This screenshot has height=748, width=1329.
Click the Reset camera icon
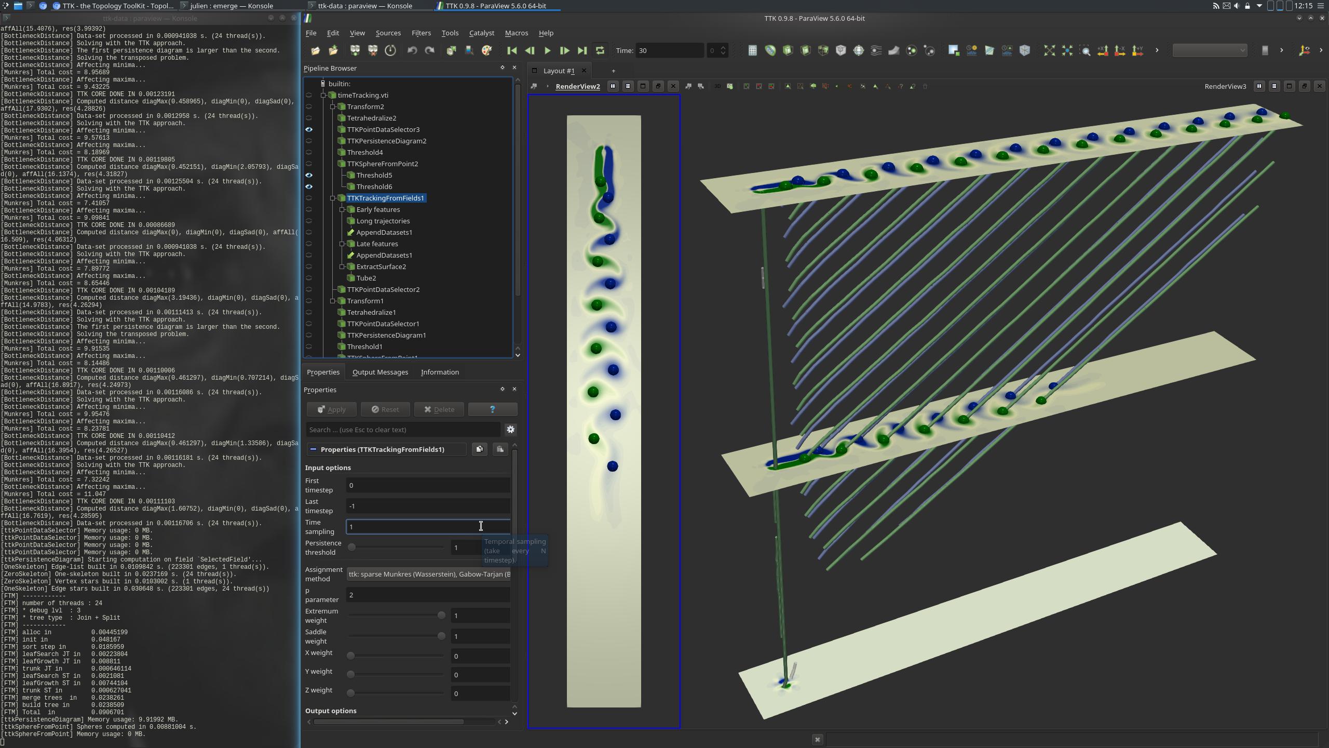tap(1049, 50)
